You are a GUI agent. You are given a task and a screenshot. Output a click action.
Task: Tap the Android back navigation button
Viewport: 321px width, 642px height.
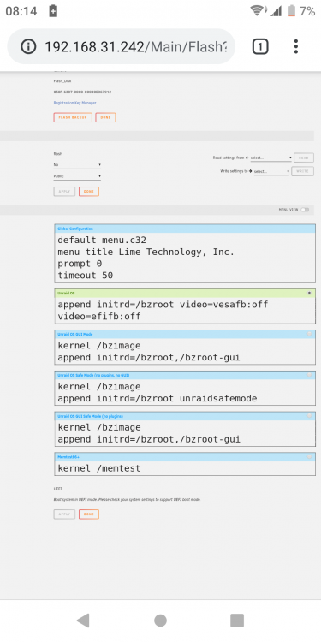point(83,621)
